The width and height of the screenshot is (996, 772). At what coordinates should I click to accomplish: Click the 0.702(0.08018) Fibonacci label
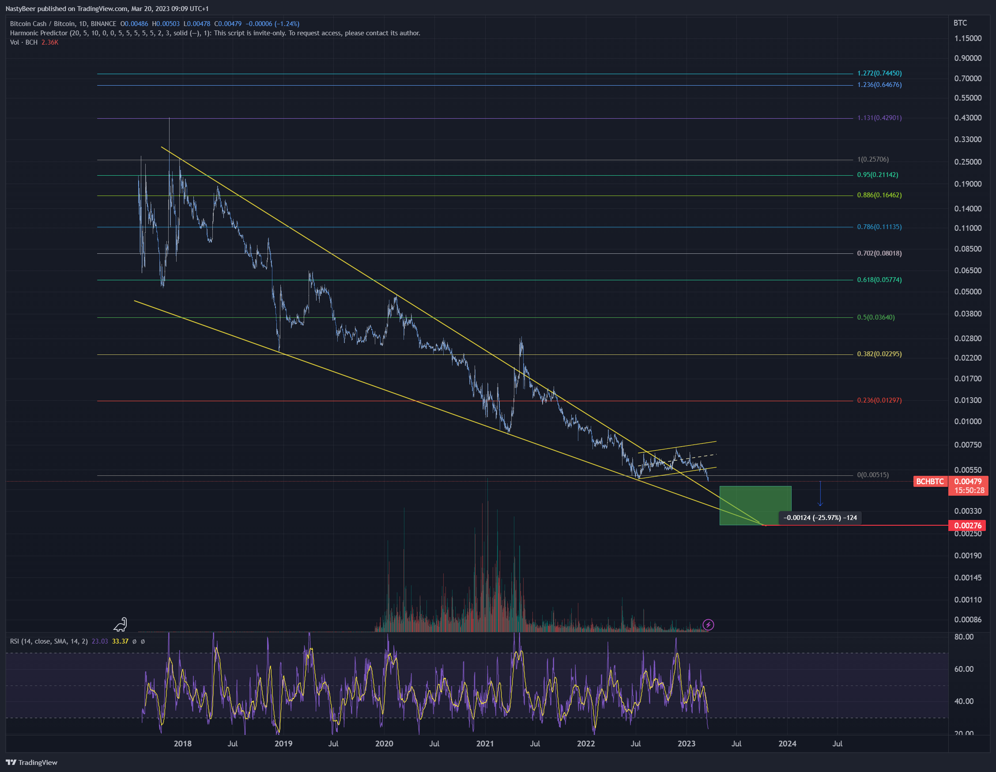[x=879, y=253]
